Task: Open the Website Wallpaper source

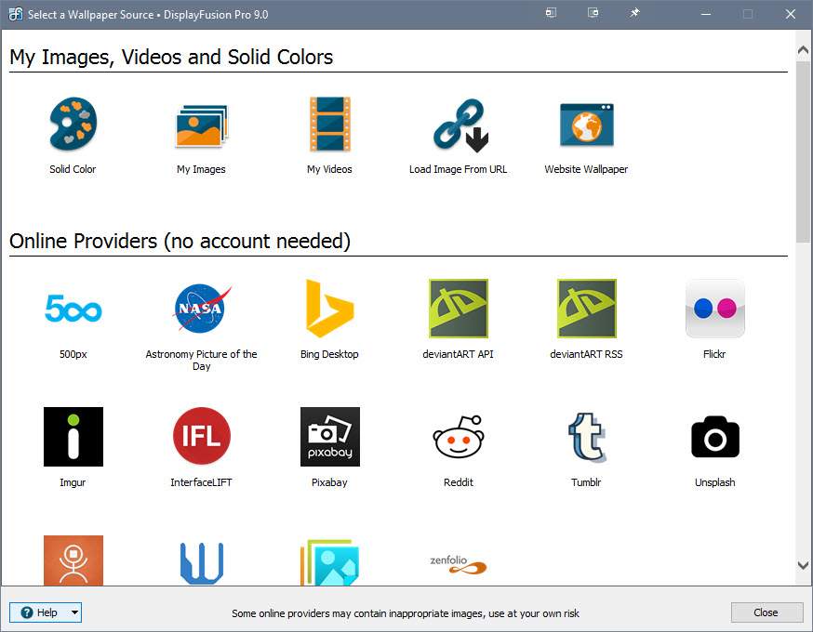Action: [x=586, y=124]
